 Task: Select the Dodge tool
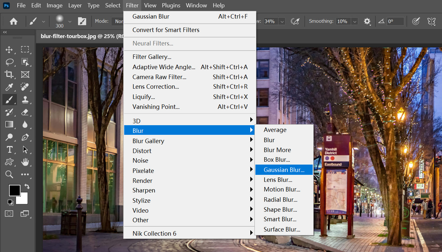click(9, 137)
